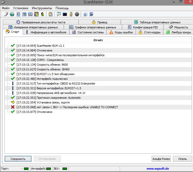
Task: Click the colored grid toolbar icon
Action: tap(24, 14)
